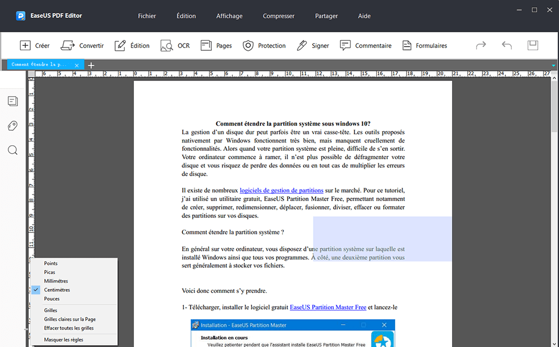This screenshot has width=559, height=347.
Task: Select the Édition toolbar tool
Action: [132, 46]
